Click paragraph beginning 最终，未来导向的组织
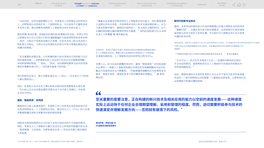264x148 pixels. (209, 31)
